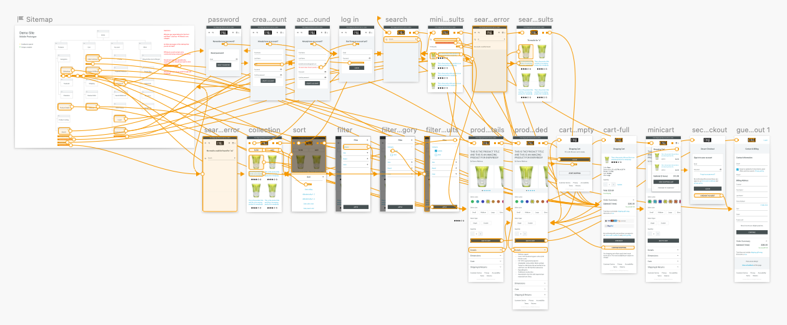The image size is (787, 325).
Task: Toggle Confirm password eye in crea...ount artboard
Action: coord(281,75)
